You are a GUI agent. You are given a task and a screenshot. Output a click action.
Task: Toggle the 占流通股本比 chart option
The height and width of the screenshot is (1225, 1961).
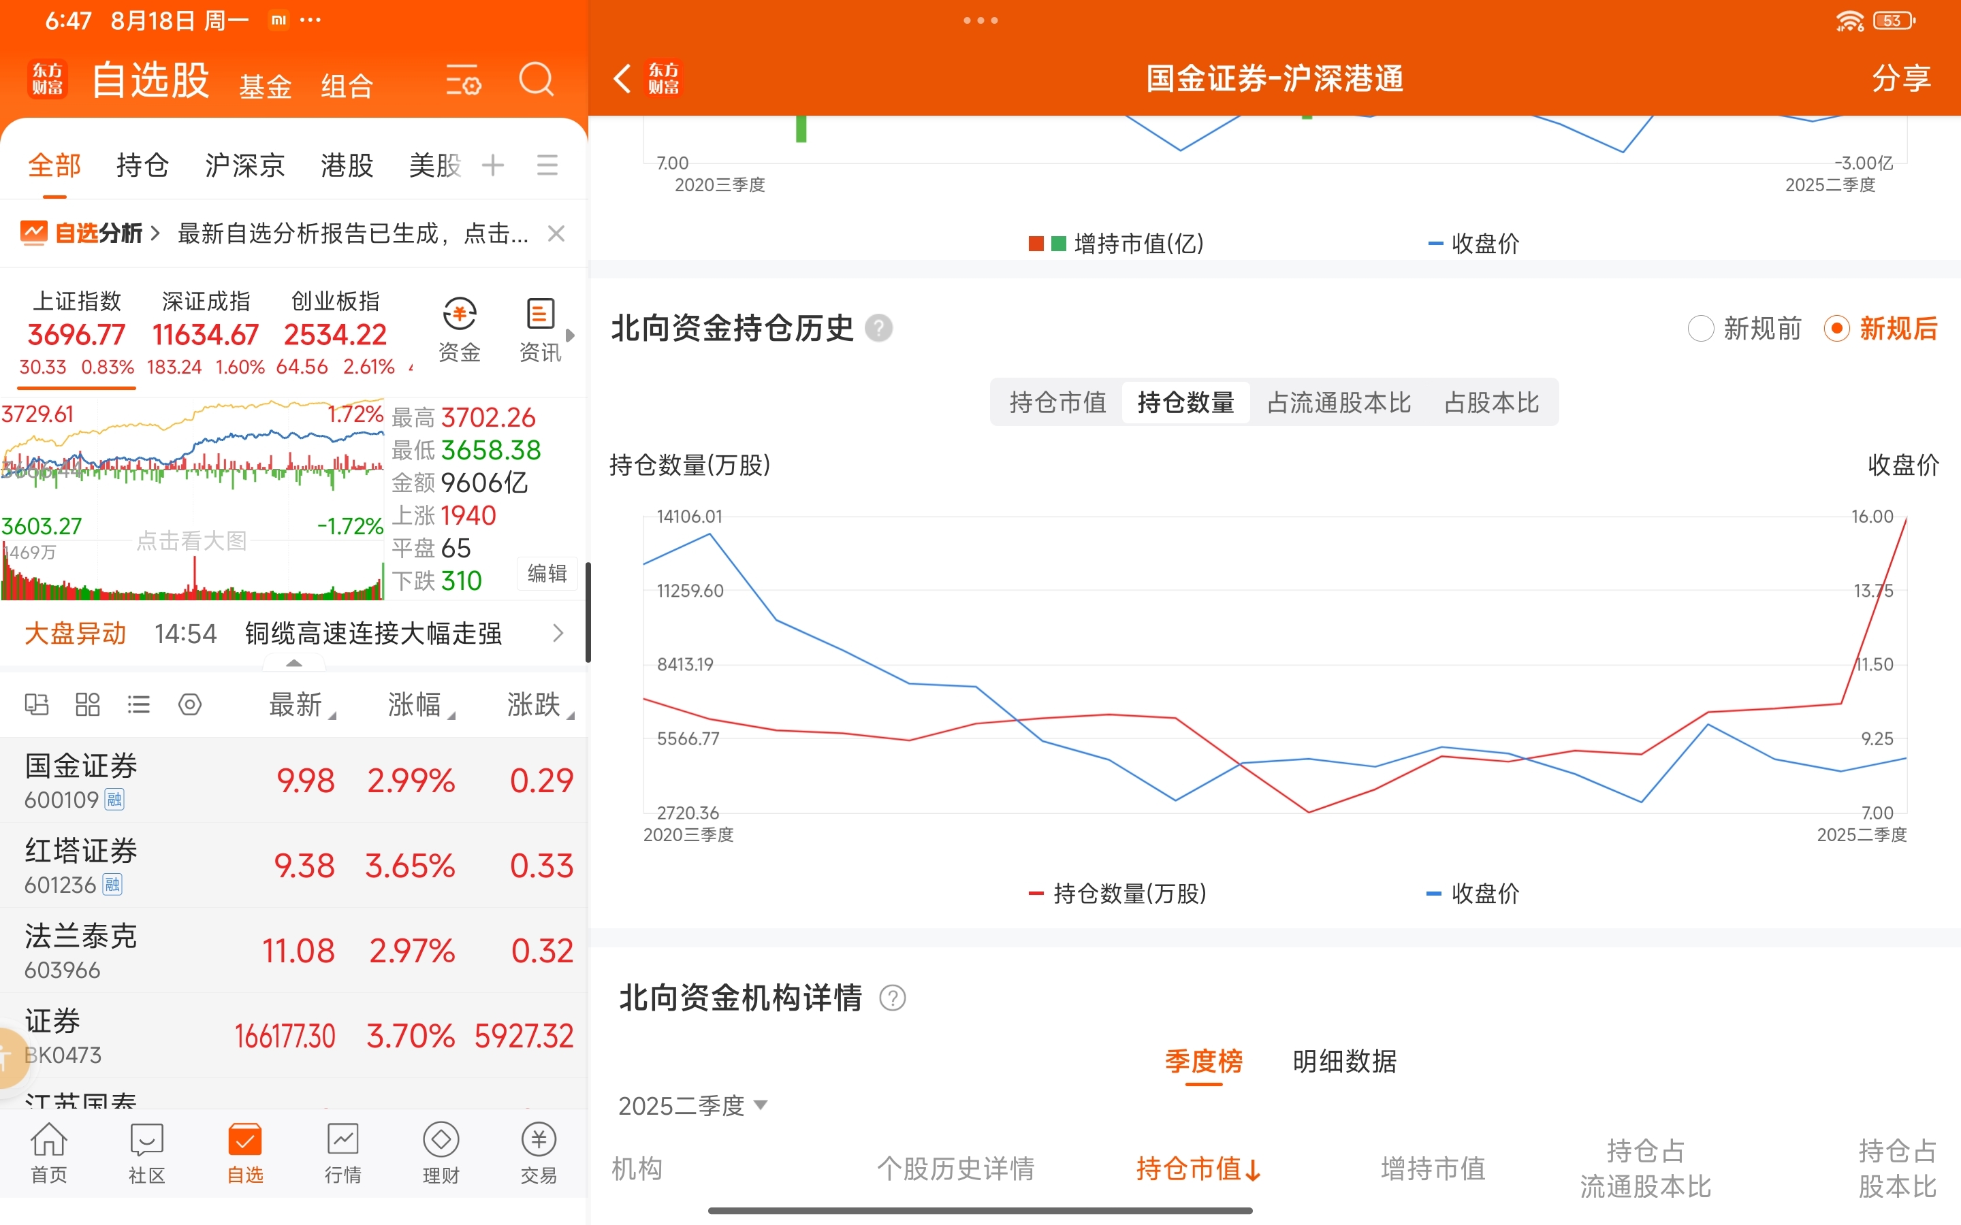point(1339,402)
